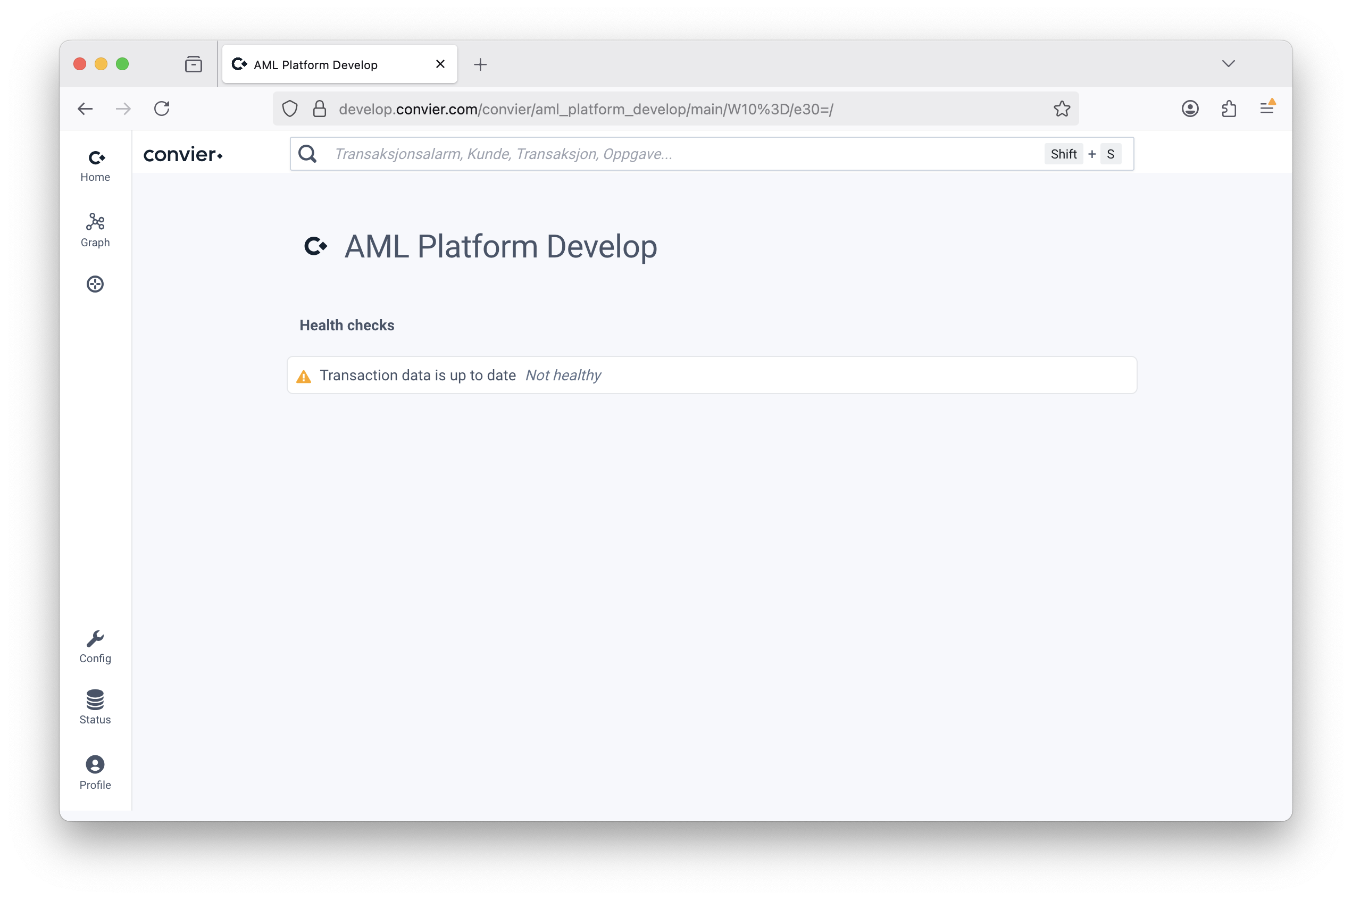Click the padlock site info icon

click(320, 109)
